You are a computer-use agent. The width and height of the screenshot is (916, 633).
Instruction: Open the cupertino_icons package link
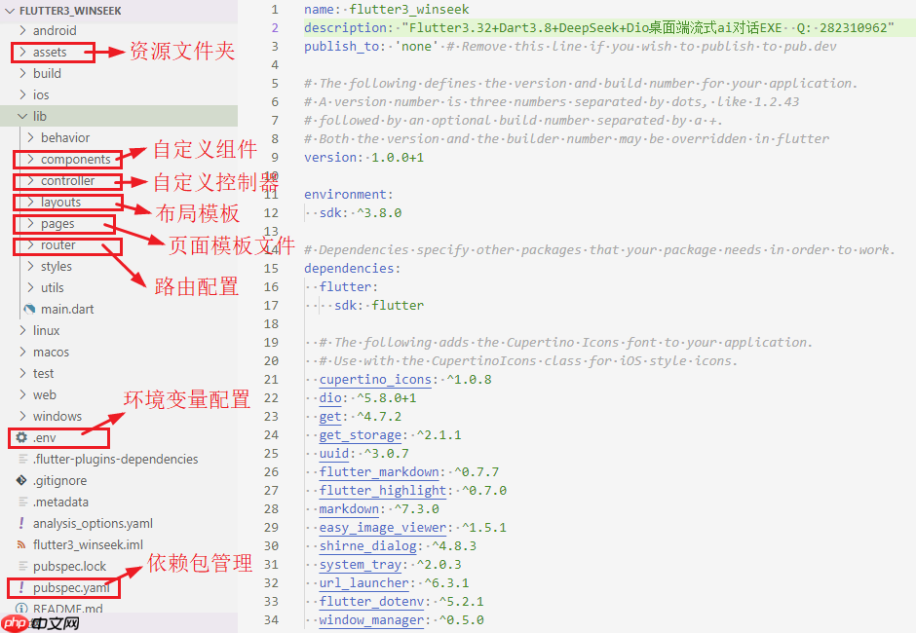375,380
